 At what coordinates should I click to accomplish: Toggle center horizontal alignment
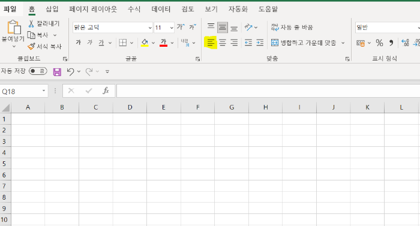coord(223,43)
